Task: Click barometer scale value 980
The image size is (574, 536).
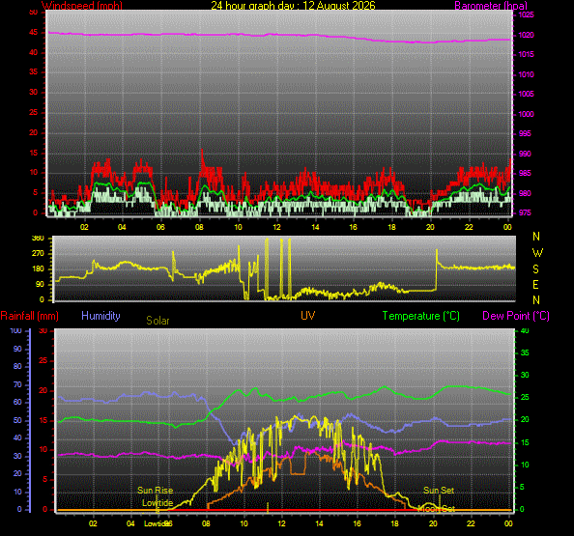Action: pos(525,193)
